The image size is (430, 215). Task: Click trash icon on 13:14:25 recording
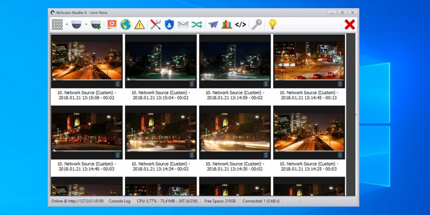(340, 155)
